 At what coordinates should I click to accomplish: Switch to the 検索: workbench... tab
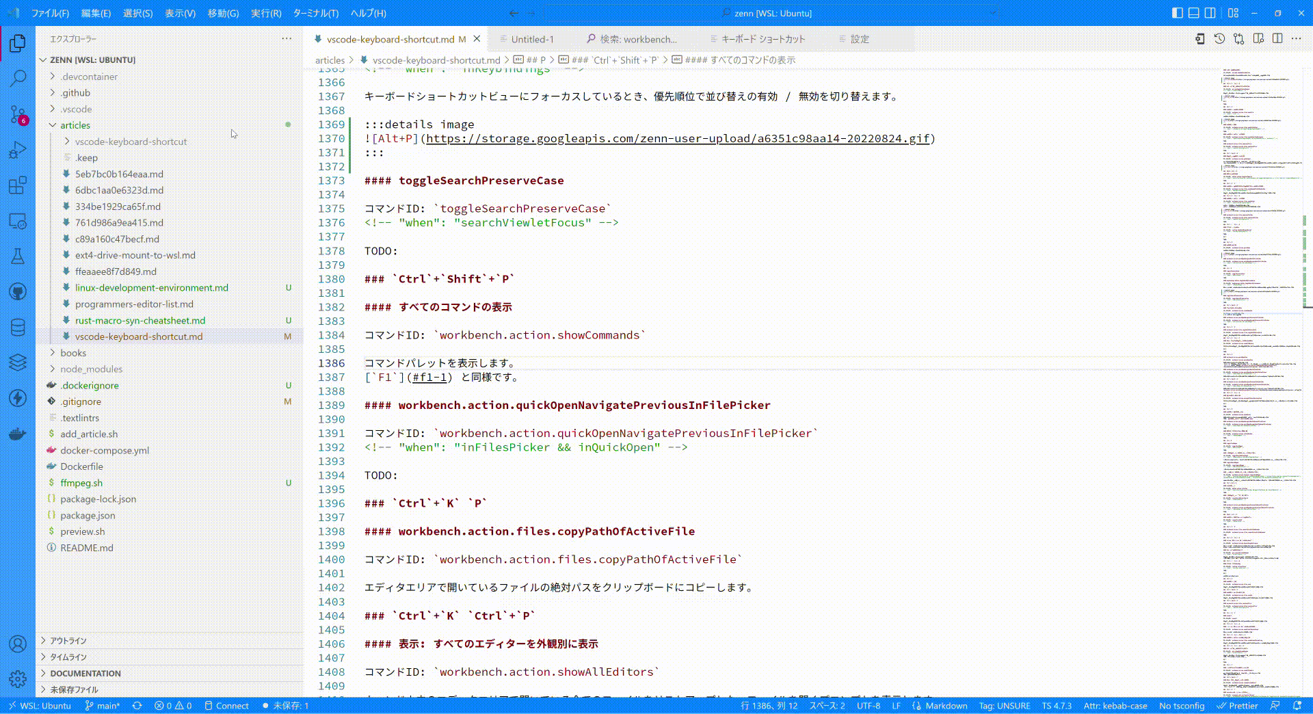pyautogui.click(x=638, y=39)
